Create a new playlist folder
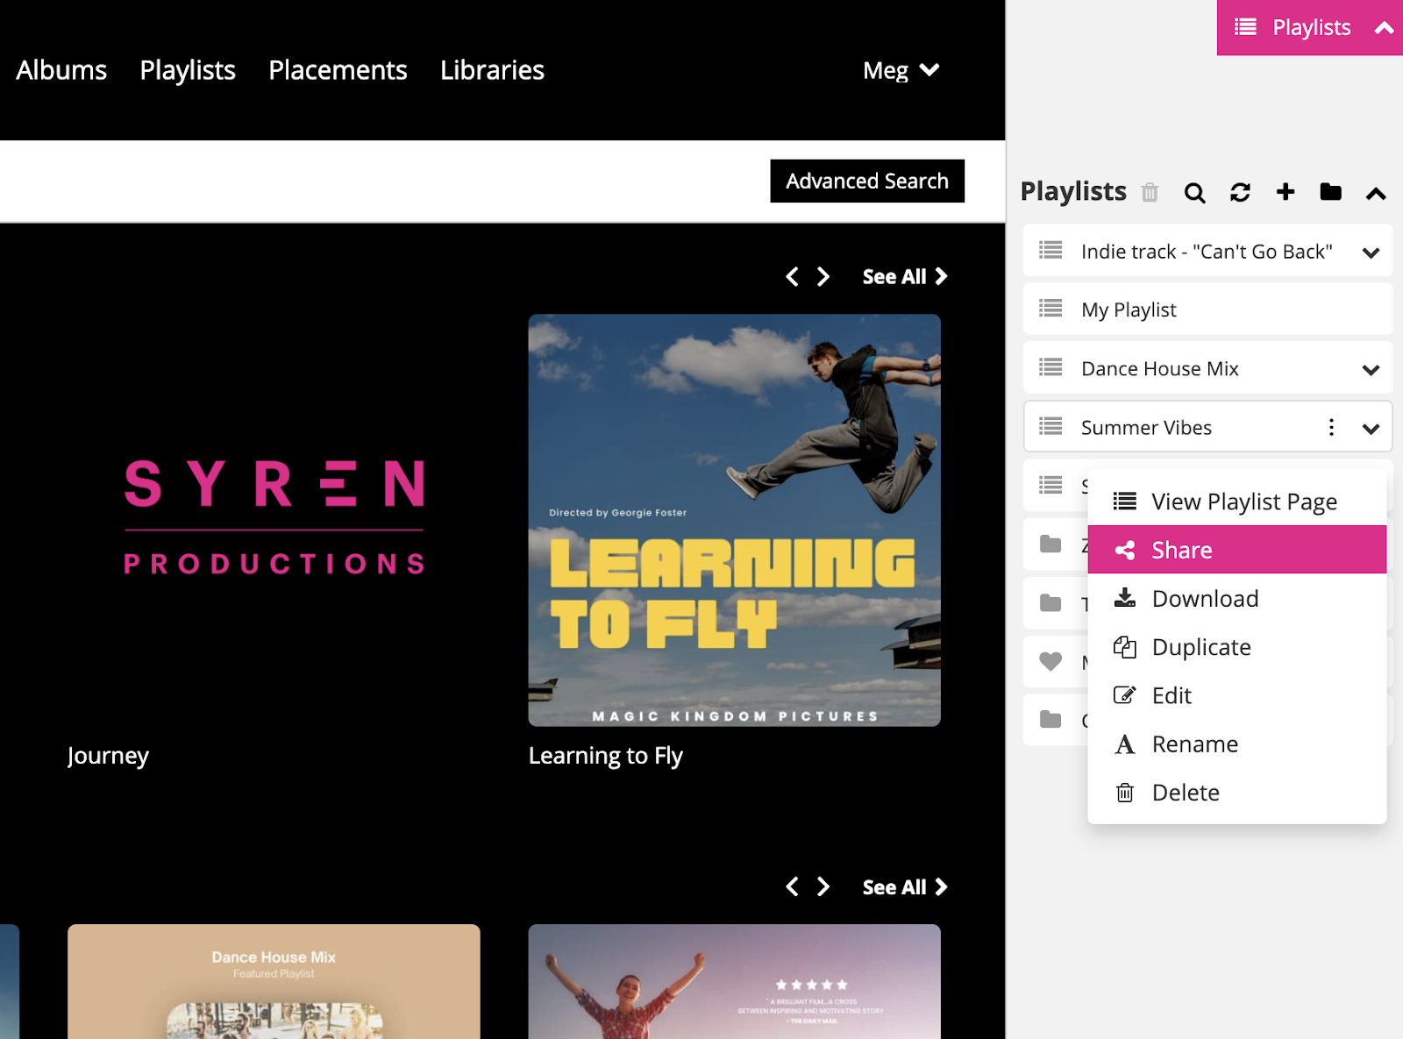This screenshot has width=1403, height=1039. point(1330,192)
